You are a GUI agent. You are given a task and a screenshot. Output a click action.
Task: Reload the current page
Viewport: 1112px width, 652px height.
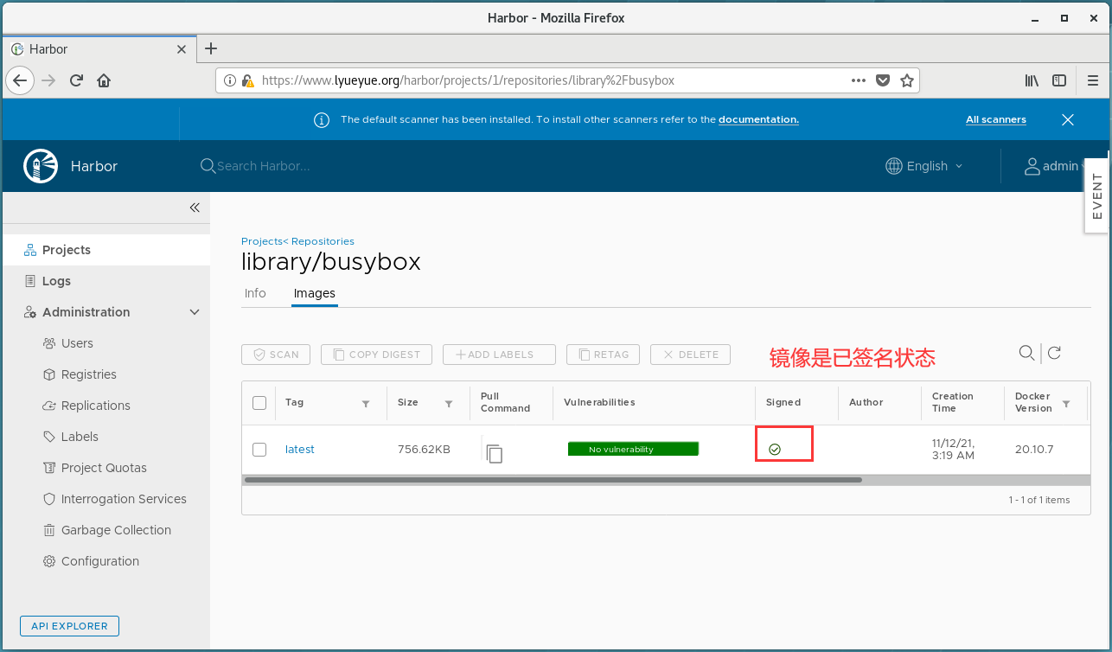76,80
